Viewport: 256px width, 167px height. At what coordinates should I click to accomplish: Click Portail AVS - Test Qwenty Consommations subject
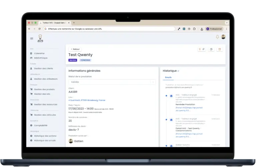188,129
